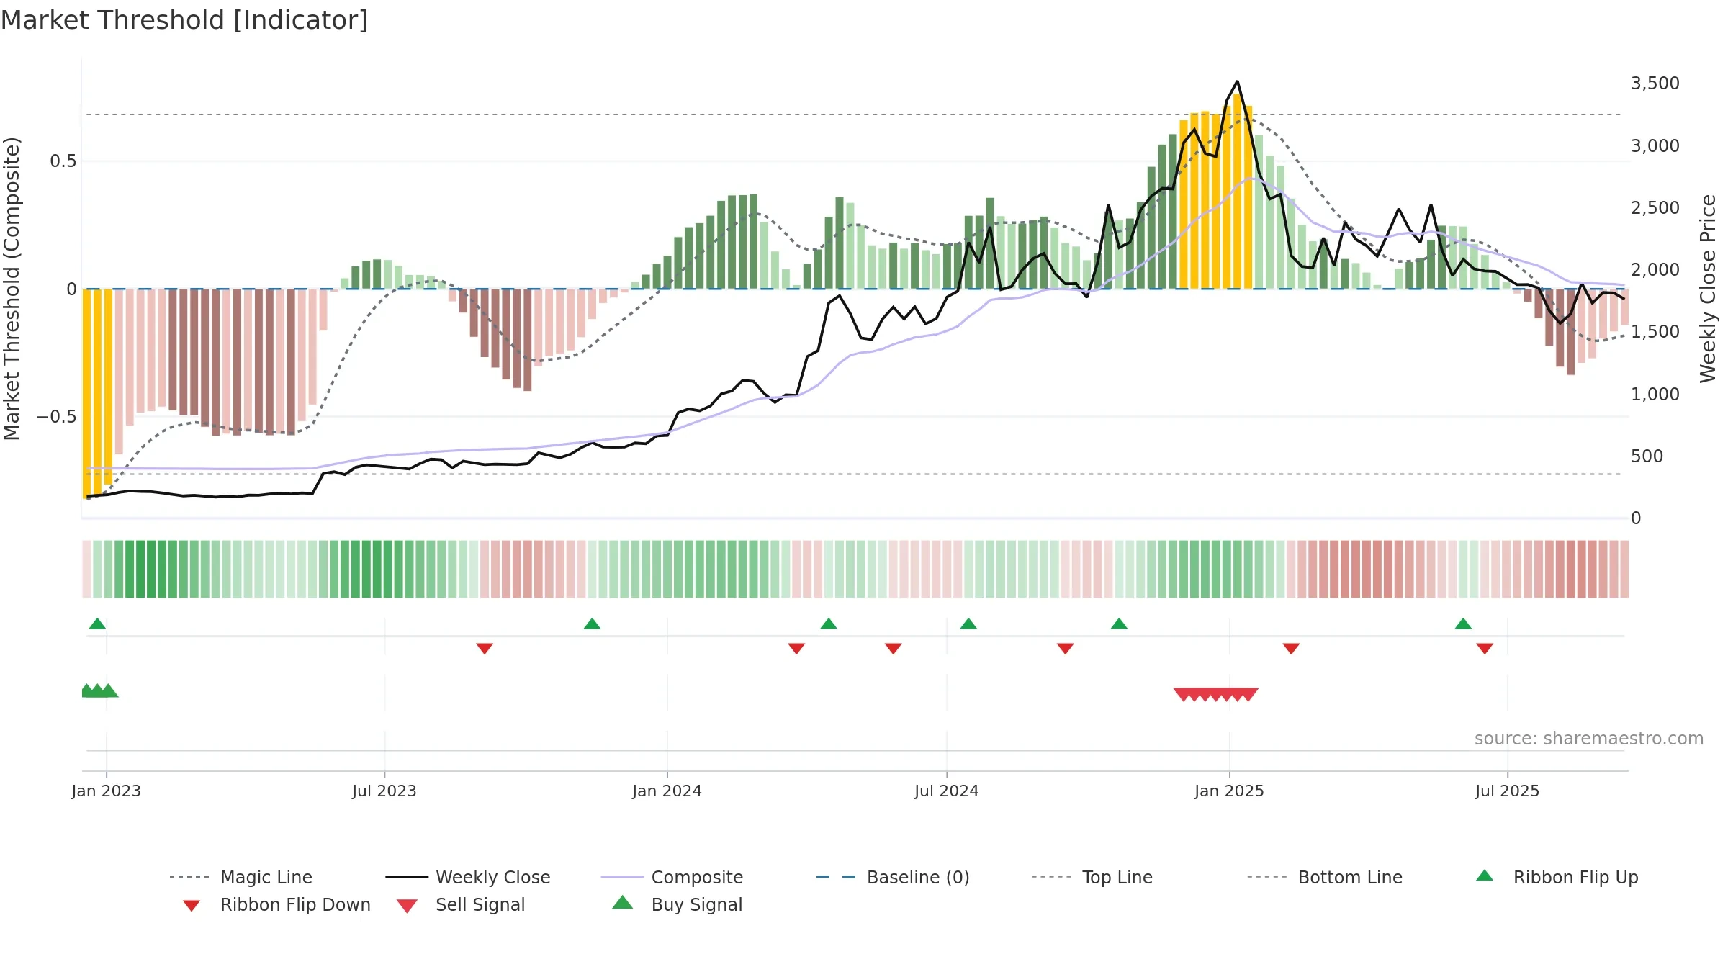Screen dimensions: 1728x972
Task: Click the Ribbon Flip Down legend triangle
Action: pos(192,905)
